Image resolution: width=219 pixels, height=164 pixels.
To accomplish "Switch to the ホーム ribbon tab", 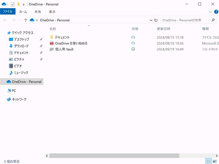I will [x=23, y=12].
